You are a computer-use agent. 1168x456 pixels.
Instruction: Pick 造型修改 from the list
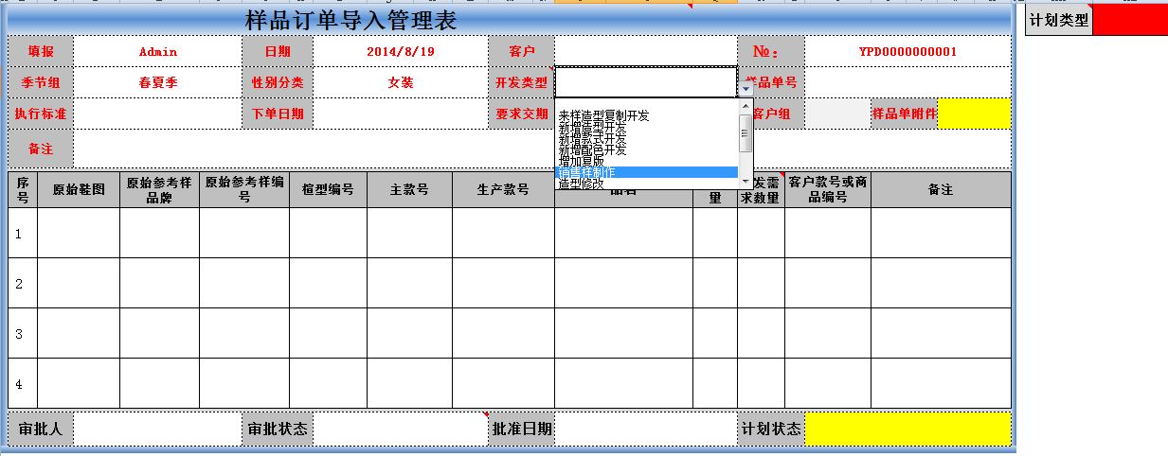coord(581,184)
